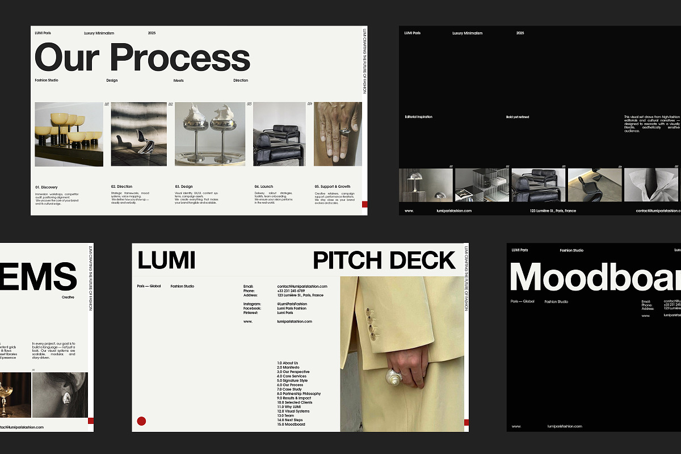Click "7.0 Case Study" in contents list
The height and width of the screenshot is (454, 681).
(289, 389)
